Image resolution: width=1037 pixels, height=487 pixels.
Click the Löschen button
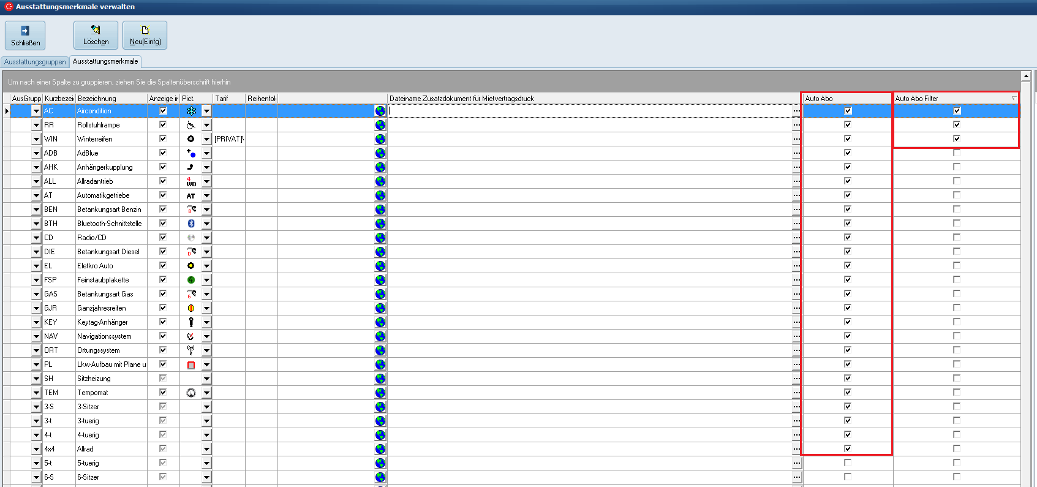(x=96, y=36)
